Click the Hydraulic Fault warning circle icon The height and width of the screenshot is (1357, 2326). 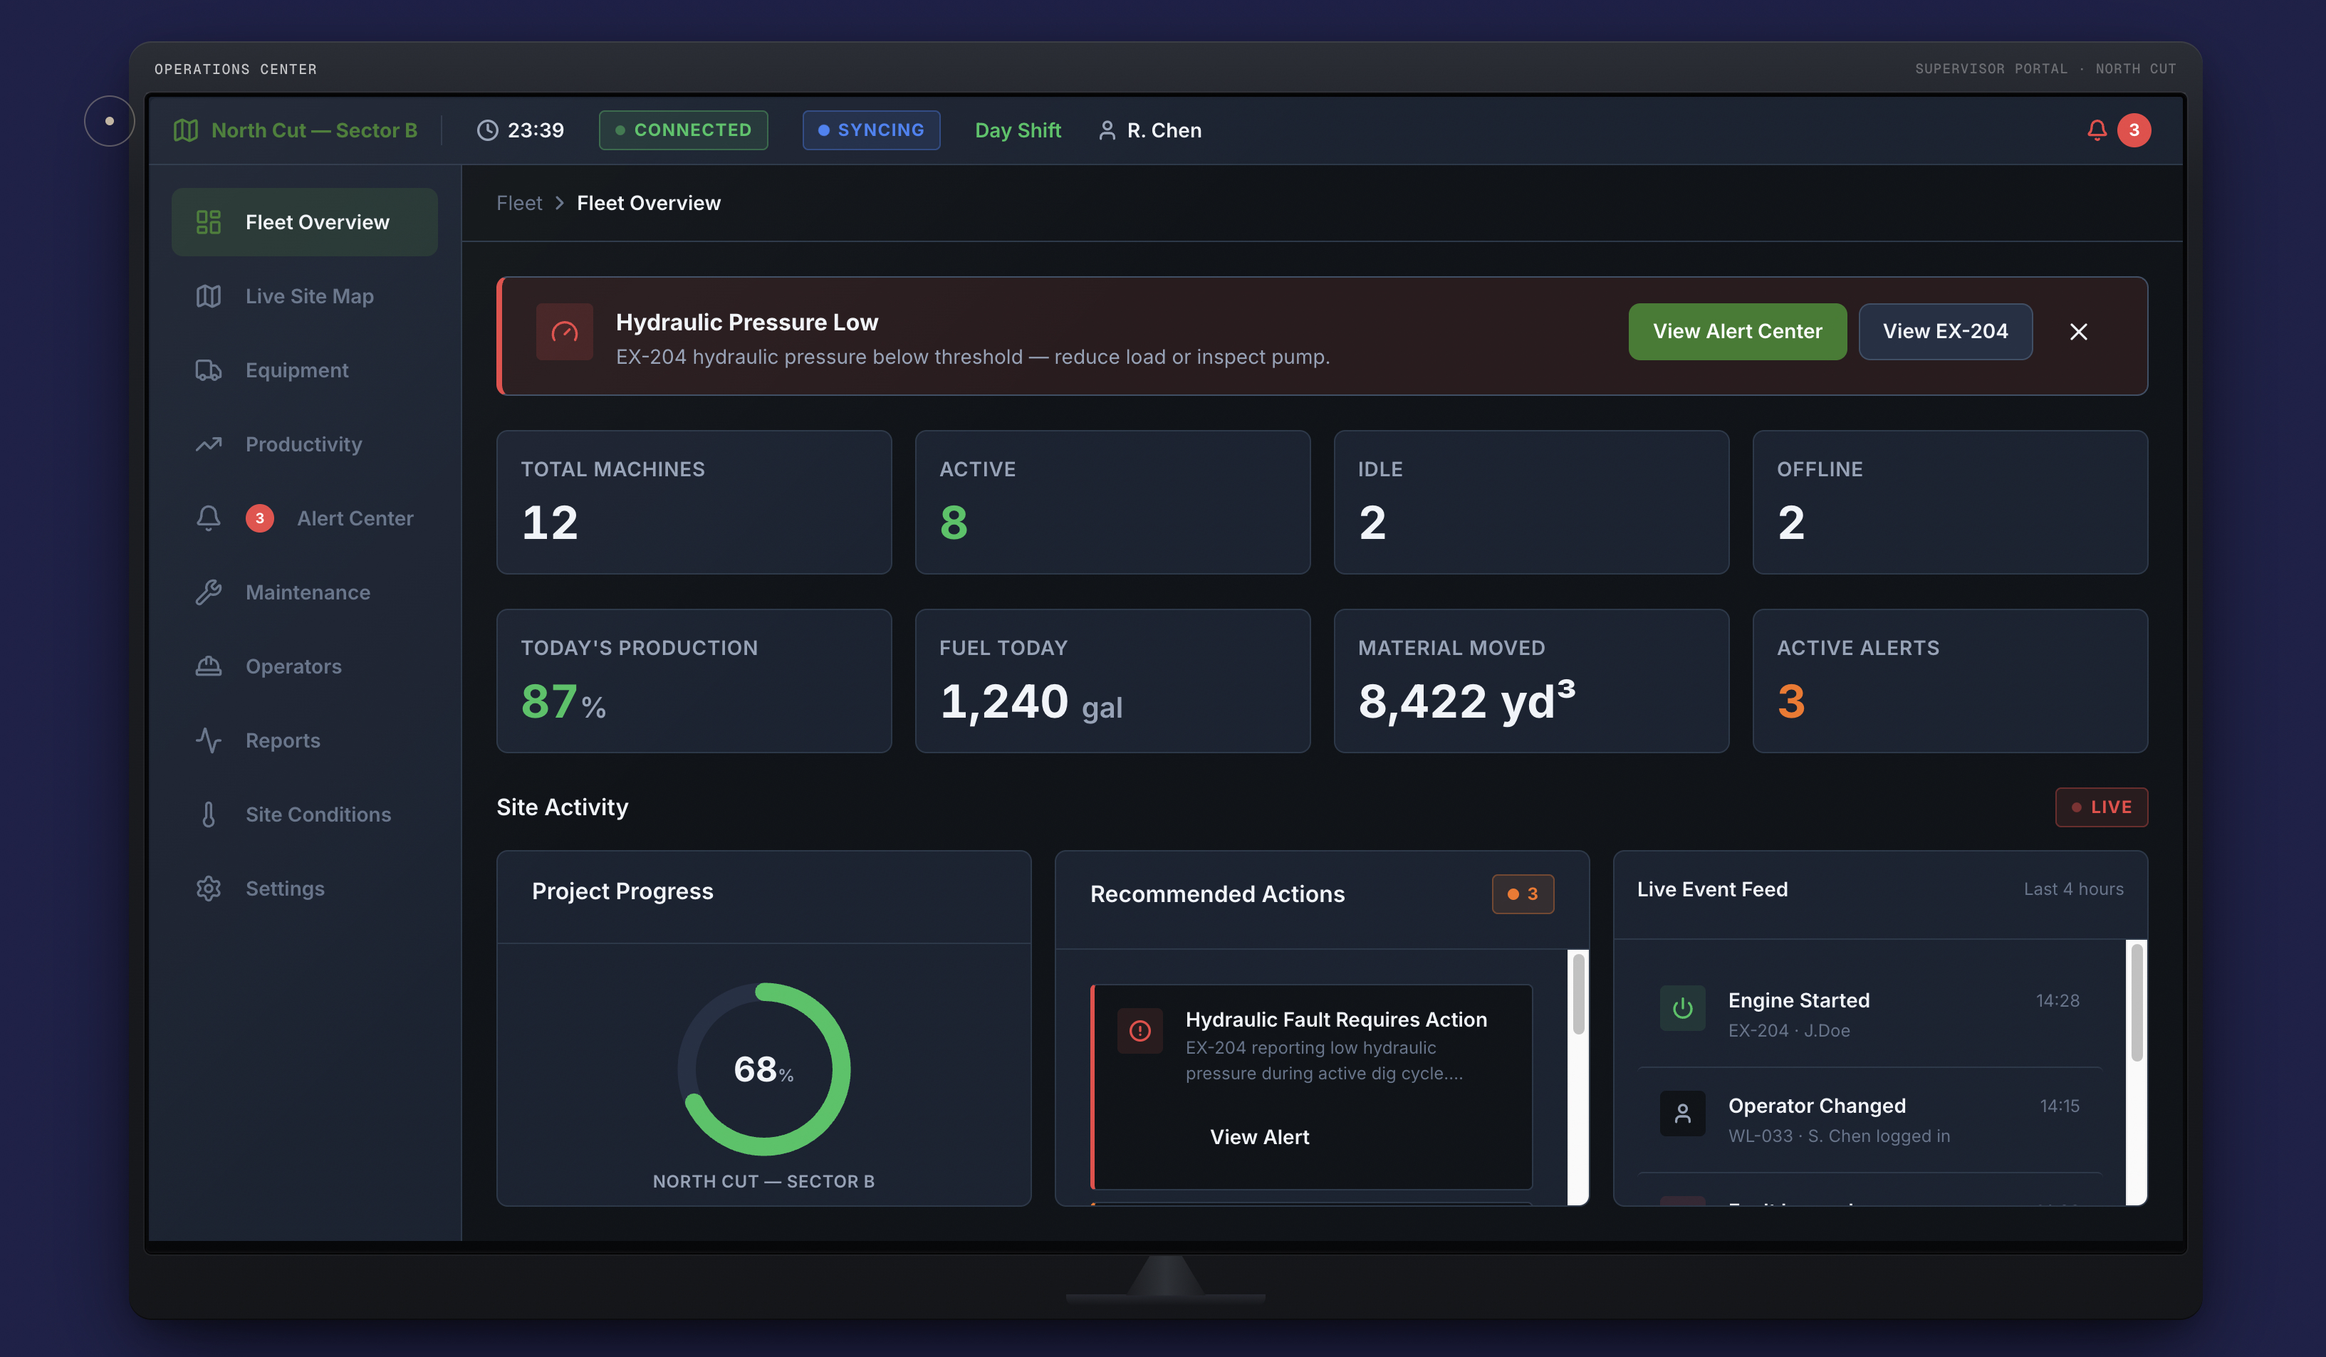click(1140, 1030)
